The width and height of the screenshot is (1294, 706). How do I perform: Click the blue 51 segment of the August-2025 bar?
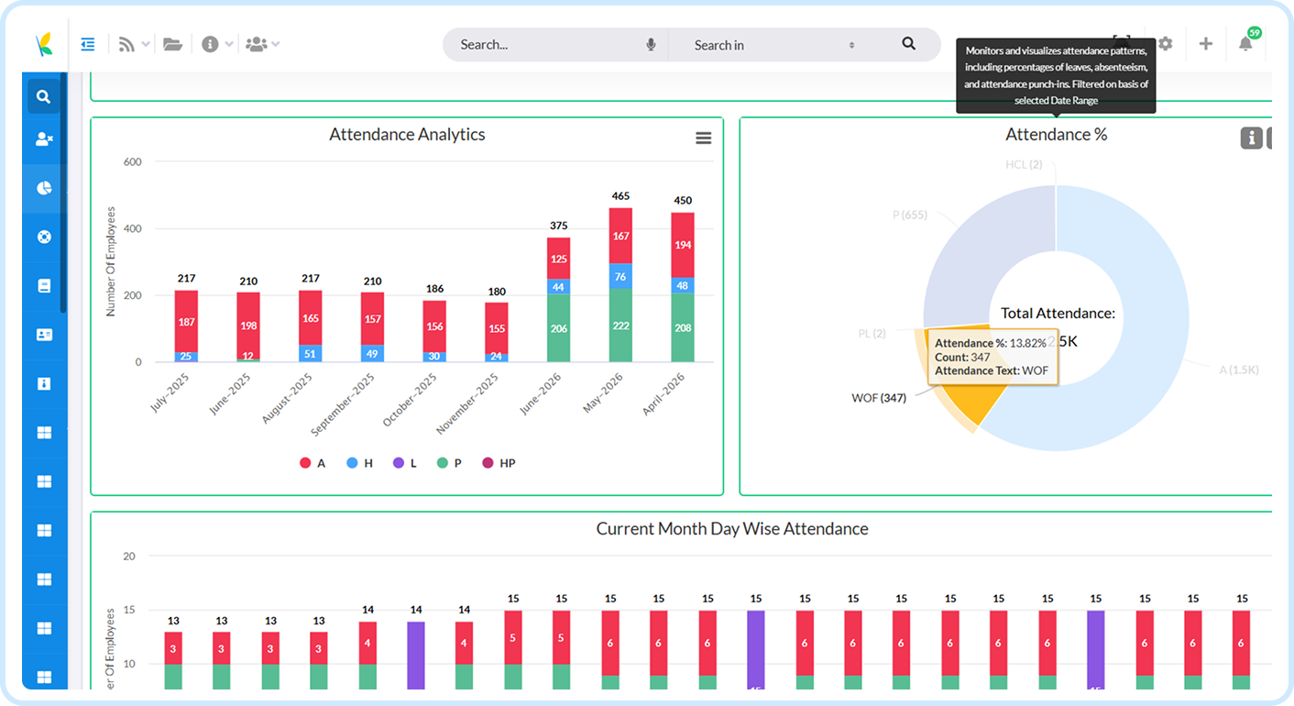[311, 354]
